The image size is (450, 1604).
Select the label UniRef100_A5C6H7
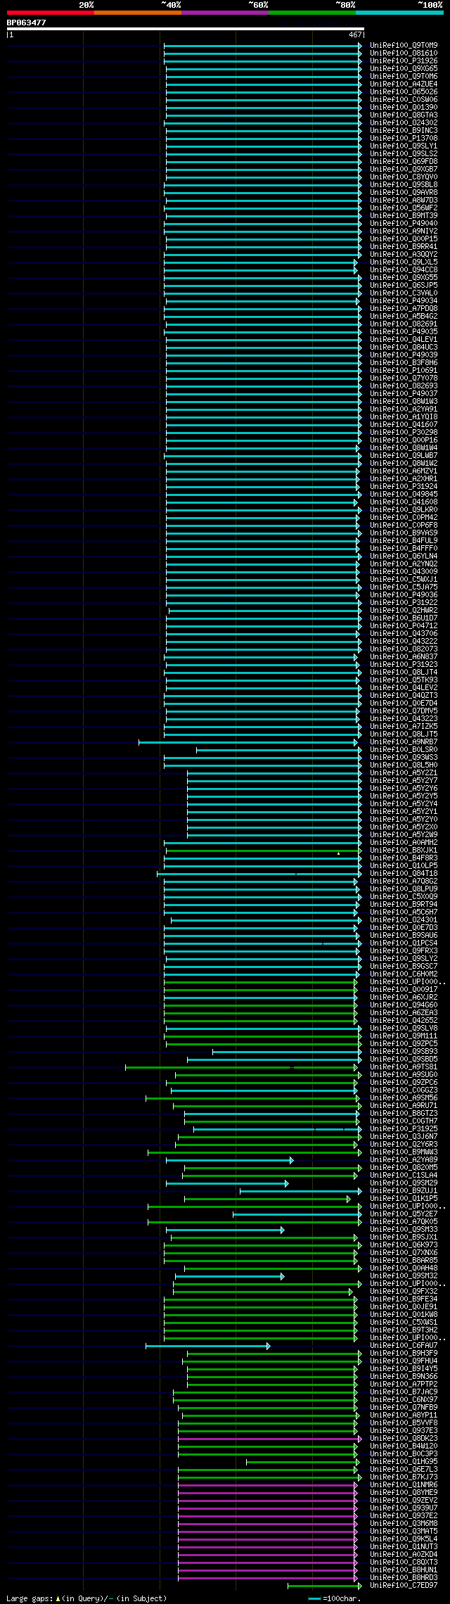tap(404, 912)
